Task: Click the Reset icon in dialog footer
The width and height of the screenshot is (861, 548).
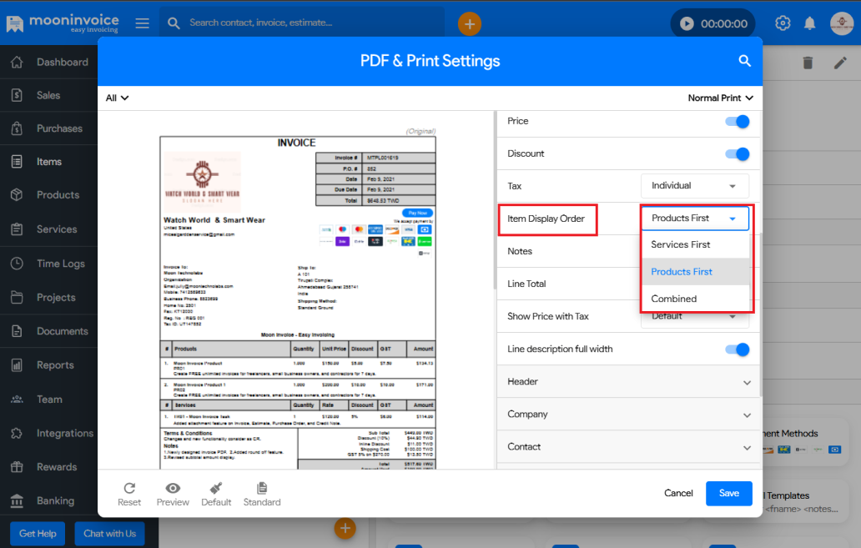Action: pos(129,489)
